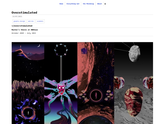This screenshot has height=124, width=166.
Task: Click the Overstimulated page title
Action: tap(24, 13)
